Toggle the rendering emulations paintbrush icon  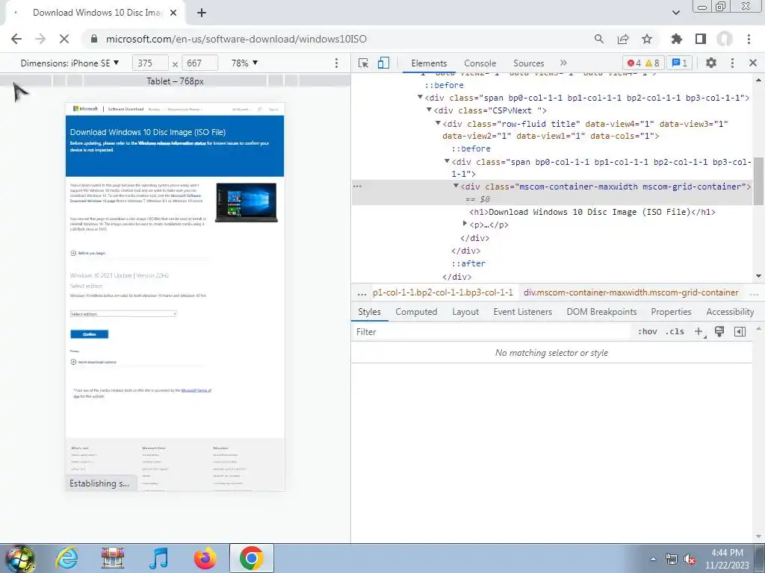(719, 331)
